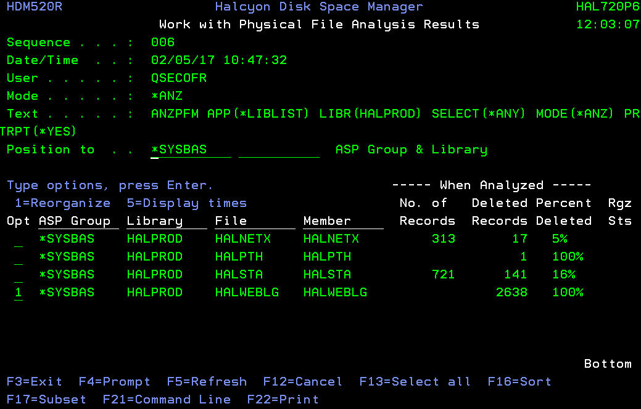
Task: Click F3=Exit function key
Action: (35, 382)
